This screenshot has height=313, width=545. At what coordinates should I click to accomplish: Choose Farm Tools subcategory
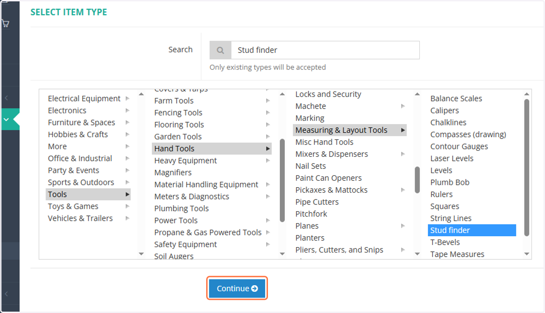[x=174, y=101]
